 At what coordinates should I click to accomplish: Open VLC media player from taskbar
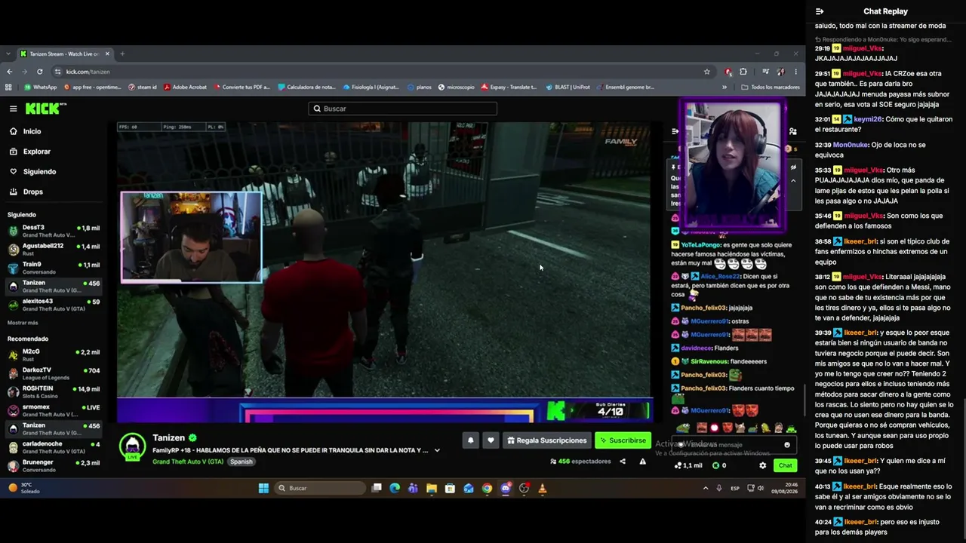[x=543, y=488]
